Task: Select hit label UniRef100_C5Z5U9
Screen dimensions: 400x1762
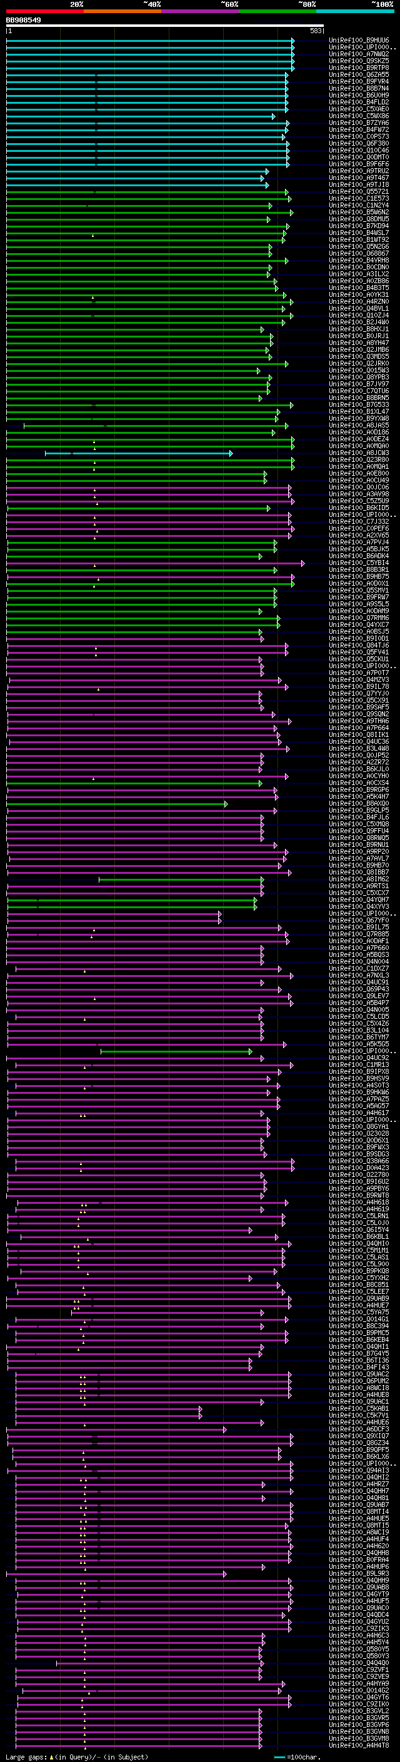Action: click(359, 501)
